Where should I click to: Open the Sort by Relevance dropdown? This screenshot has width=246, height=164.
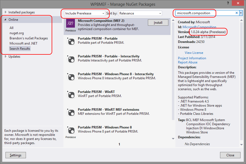tap(140, 13)
